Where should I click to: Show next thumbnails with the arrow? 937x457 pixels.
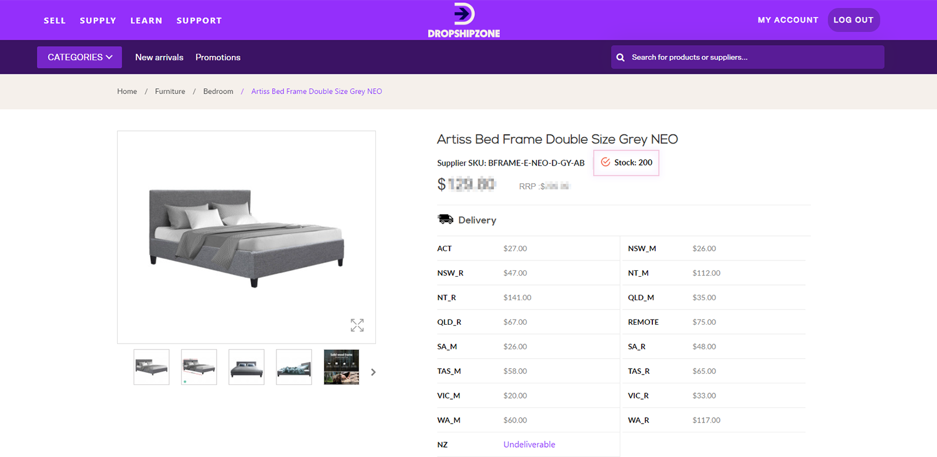(x=373, y=372)
